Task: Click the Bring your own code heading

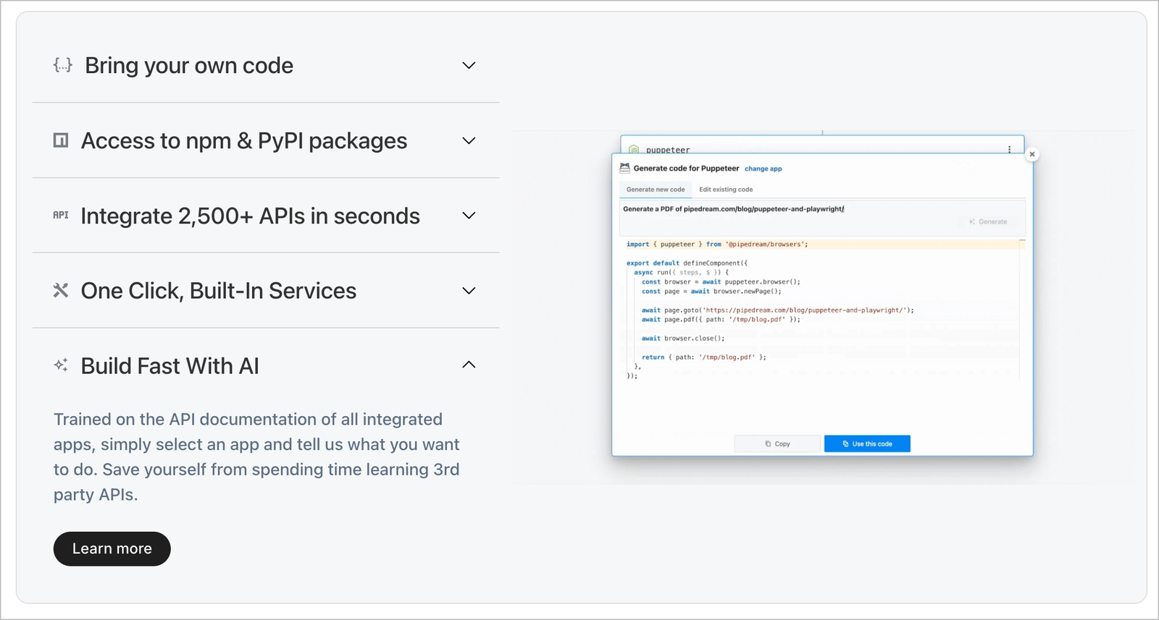Action: pyautogui.click(x=189, y=65)
